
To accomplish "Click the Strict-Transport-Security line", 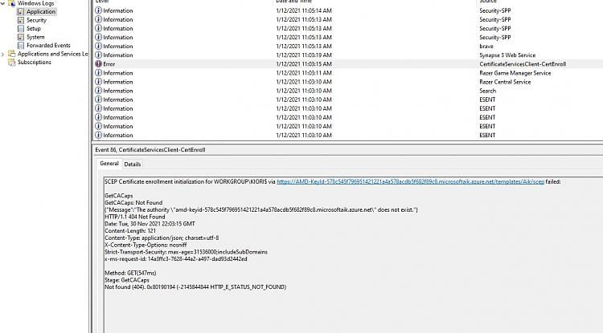I will (x=187, y=252).
